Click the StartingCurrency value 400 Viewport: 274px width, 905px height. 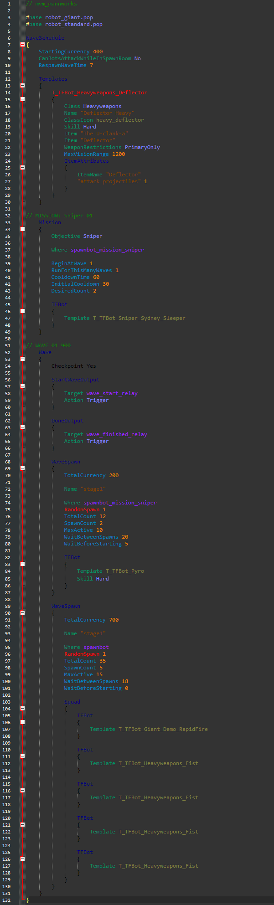tap(98, 51)
